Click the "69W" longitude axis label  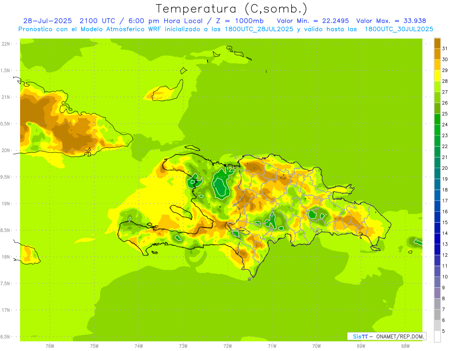361,346
